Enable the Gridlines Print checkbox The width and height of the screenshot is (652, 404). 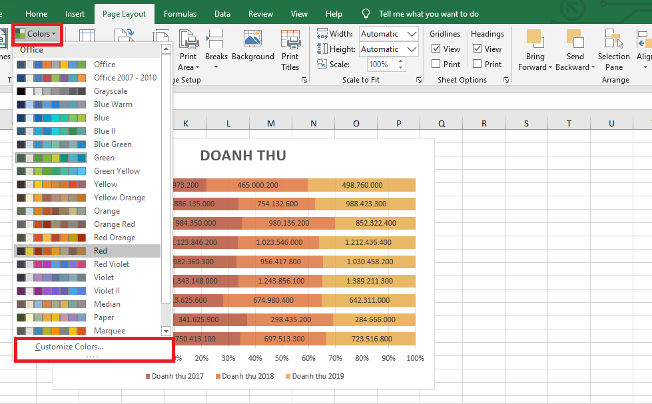(436, 64)
